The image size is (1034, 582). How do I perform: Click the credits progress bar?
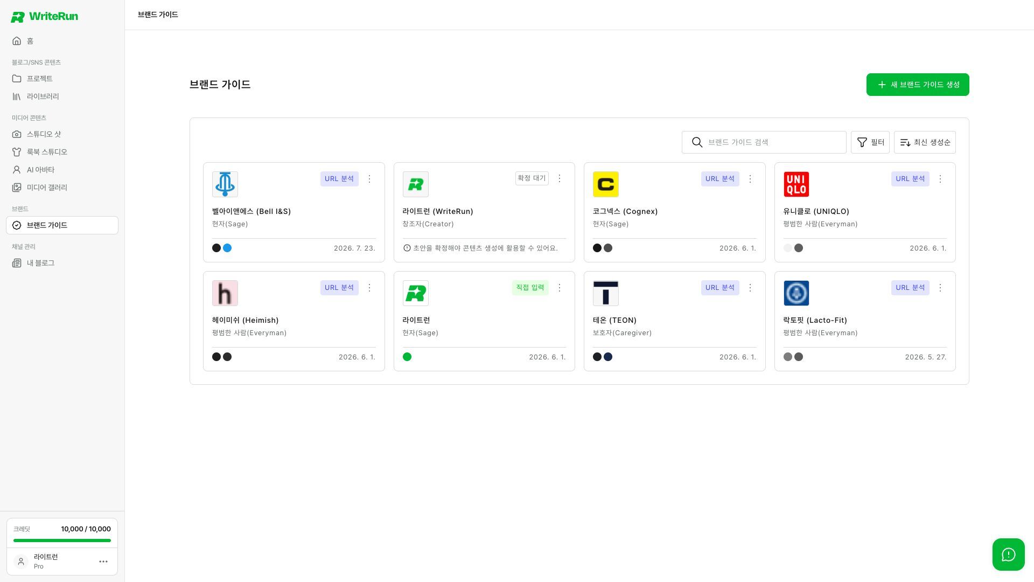(62, 541)
